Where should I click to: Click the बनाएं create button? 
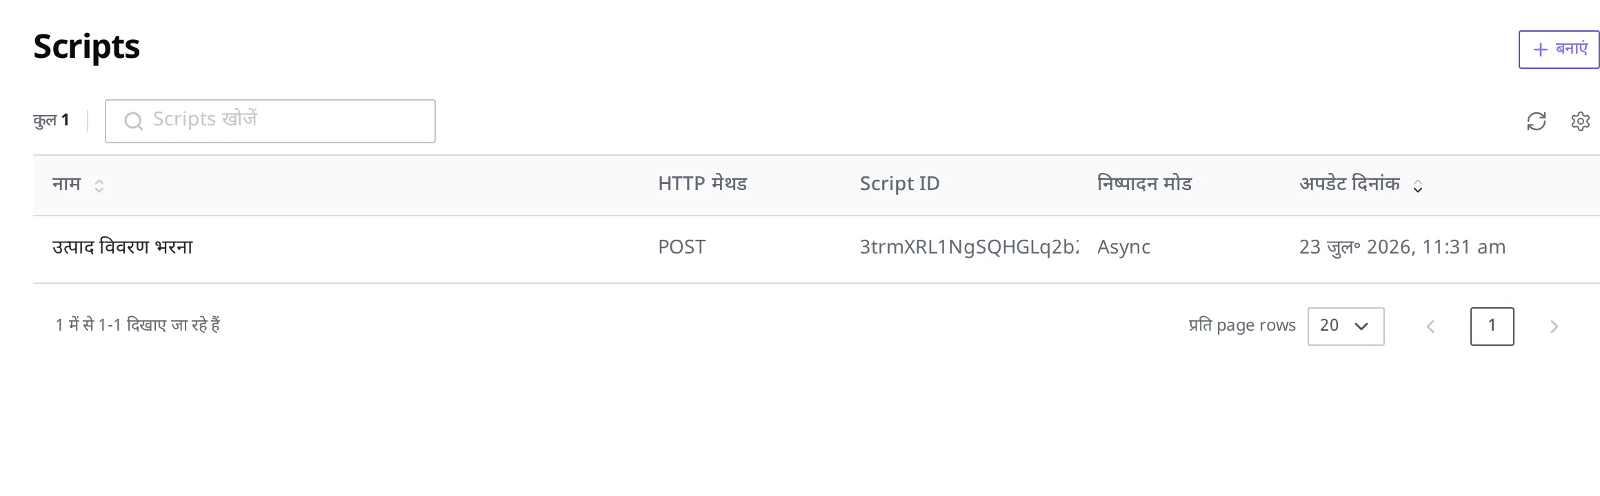(x=1559, y=50)
